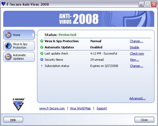
Task: Click the Virus & Spy Protection shield icon
Action: point(8,46)
